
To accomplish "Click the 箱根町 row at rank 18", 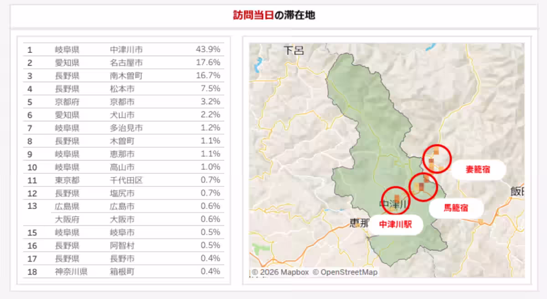I will click(x=122, y=272).
